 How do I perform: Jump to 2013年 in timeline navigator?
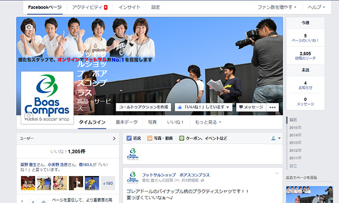click(295, 143)
